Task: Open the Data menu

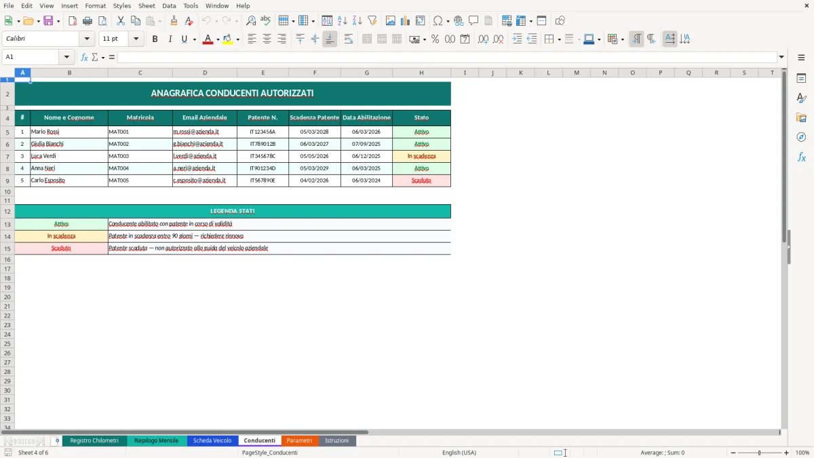Action: [169, 5]
